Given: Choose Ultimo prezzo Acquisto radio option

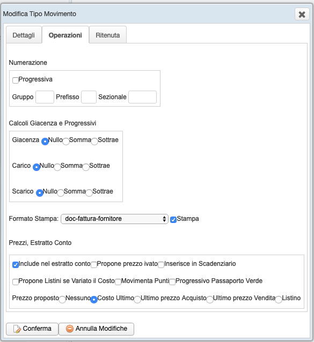Looking at the screenshot, I should click(x=137, y=300).
